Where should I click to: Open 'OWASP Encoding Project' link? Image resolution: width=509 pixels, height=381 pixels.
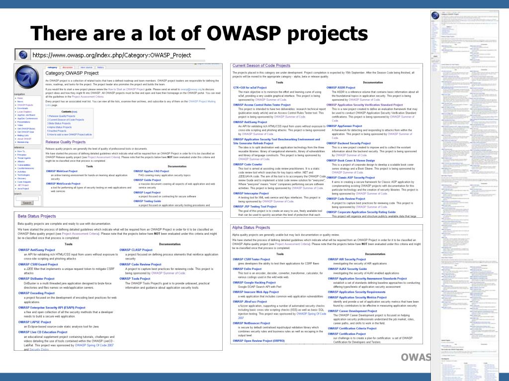36,293
